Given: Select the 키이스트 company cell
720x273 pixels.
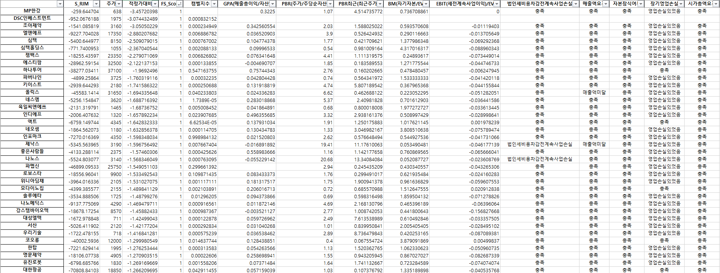Looking at the screenshot, I should [x=32, y=85].
